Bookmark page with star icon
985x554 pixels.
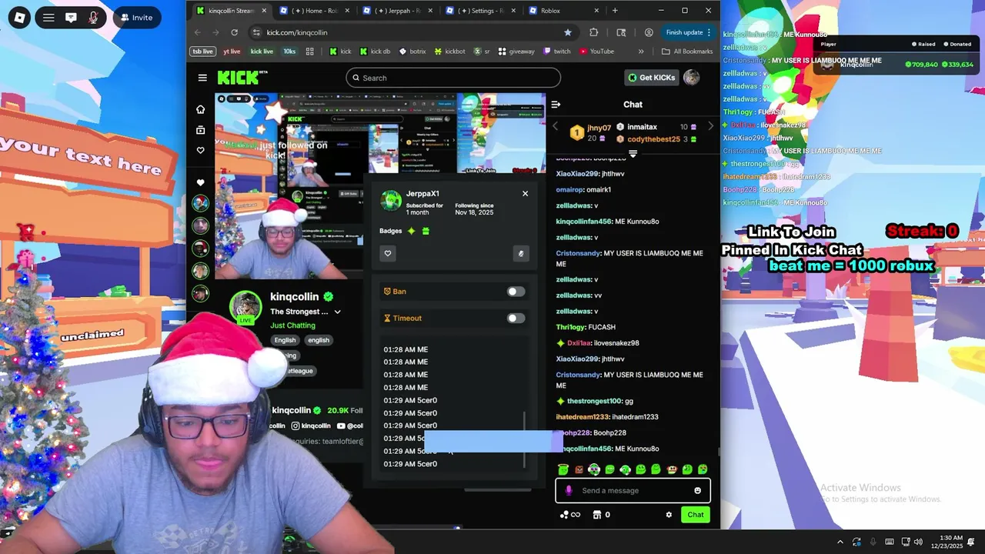pyautogui.click(x=568, y=32)
